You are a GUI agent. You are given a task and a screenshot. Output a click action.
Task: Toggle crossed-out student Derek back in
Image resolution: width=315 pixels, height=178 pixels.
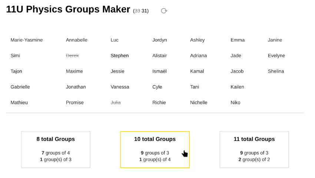72,56
